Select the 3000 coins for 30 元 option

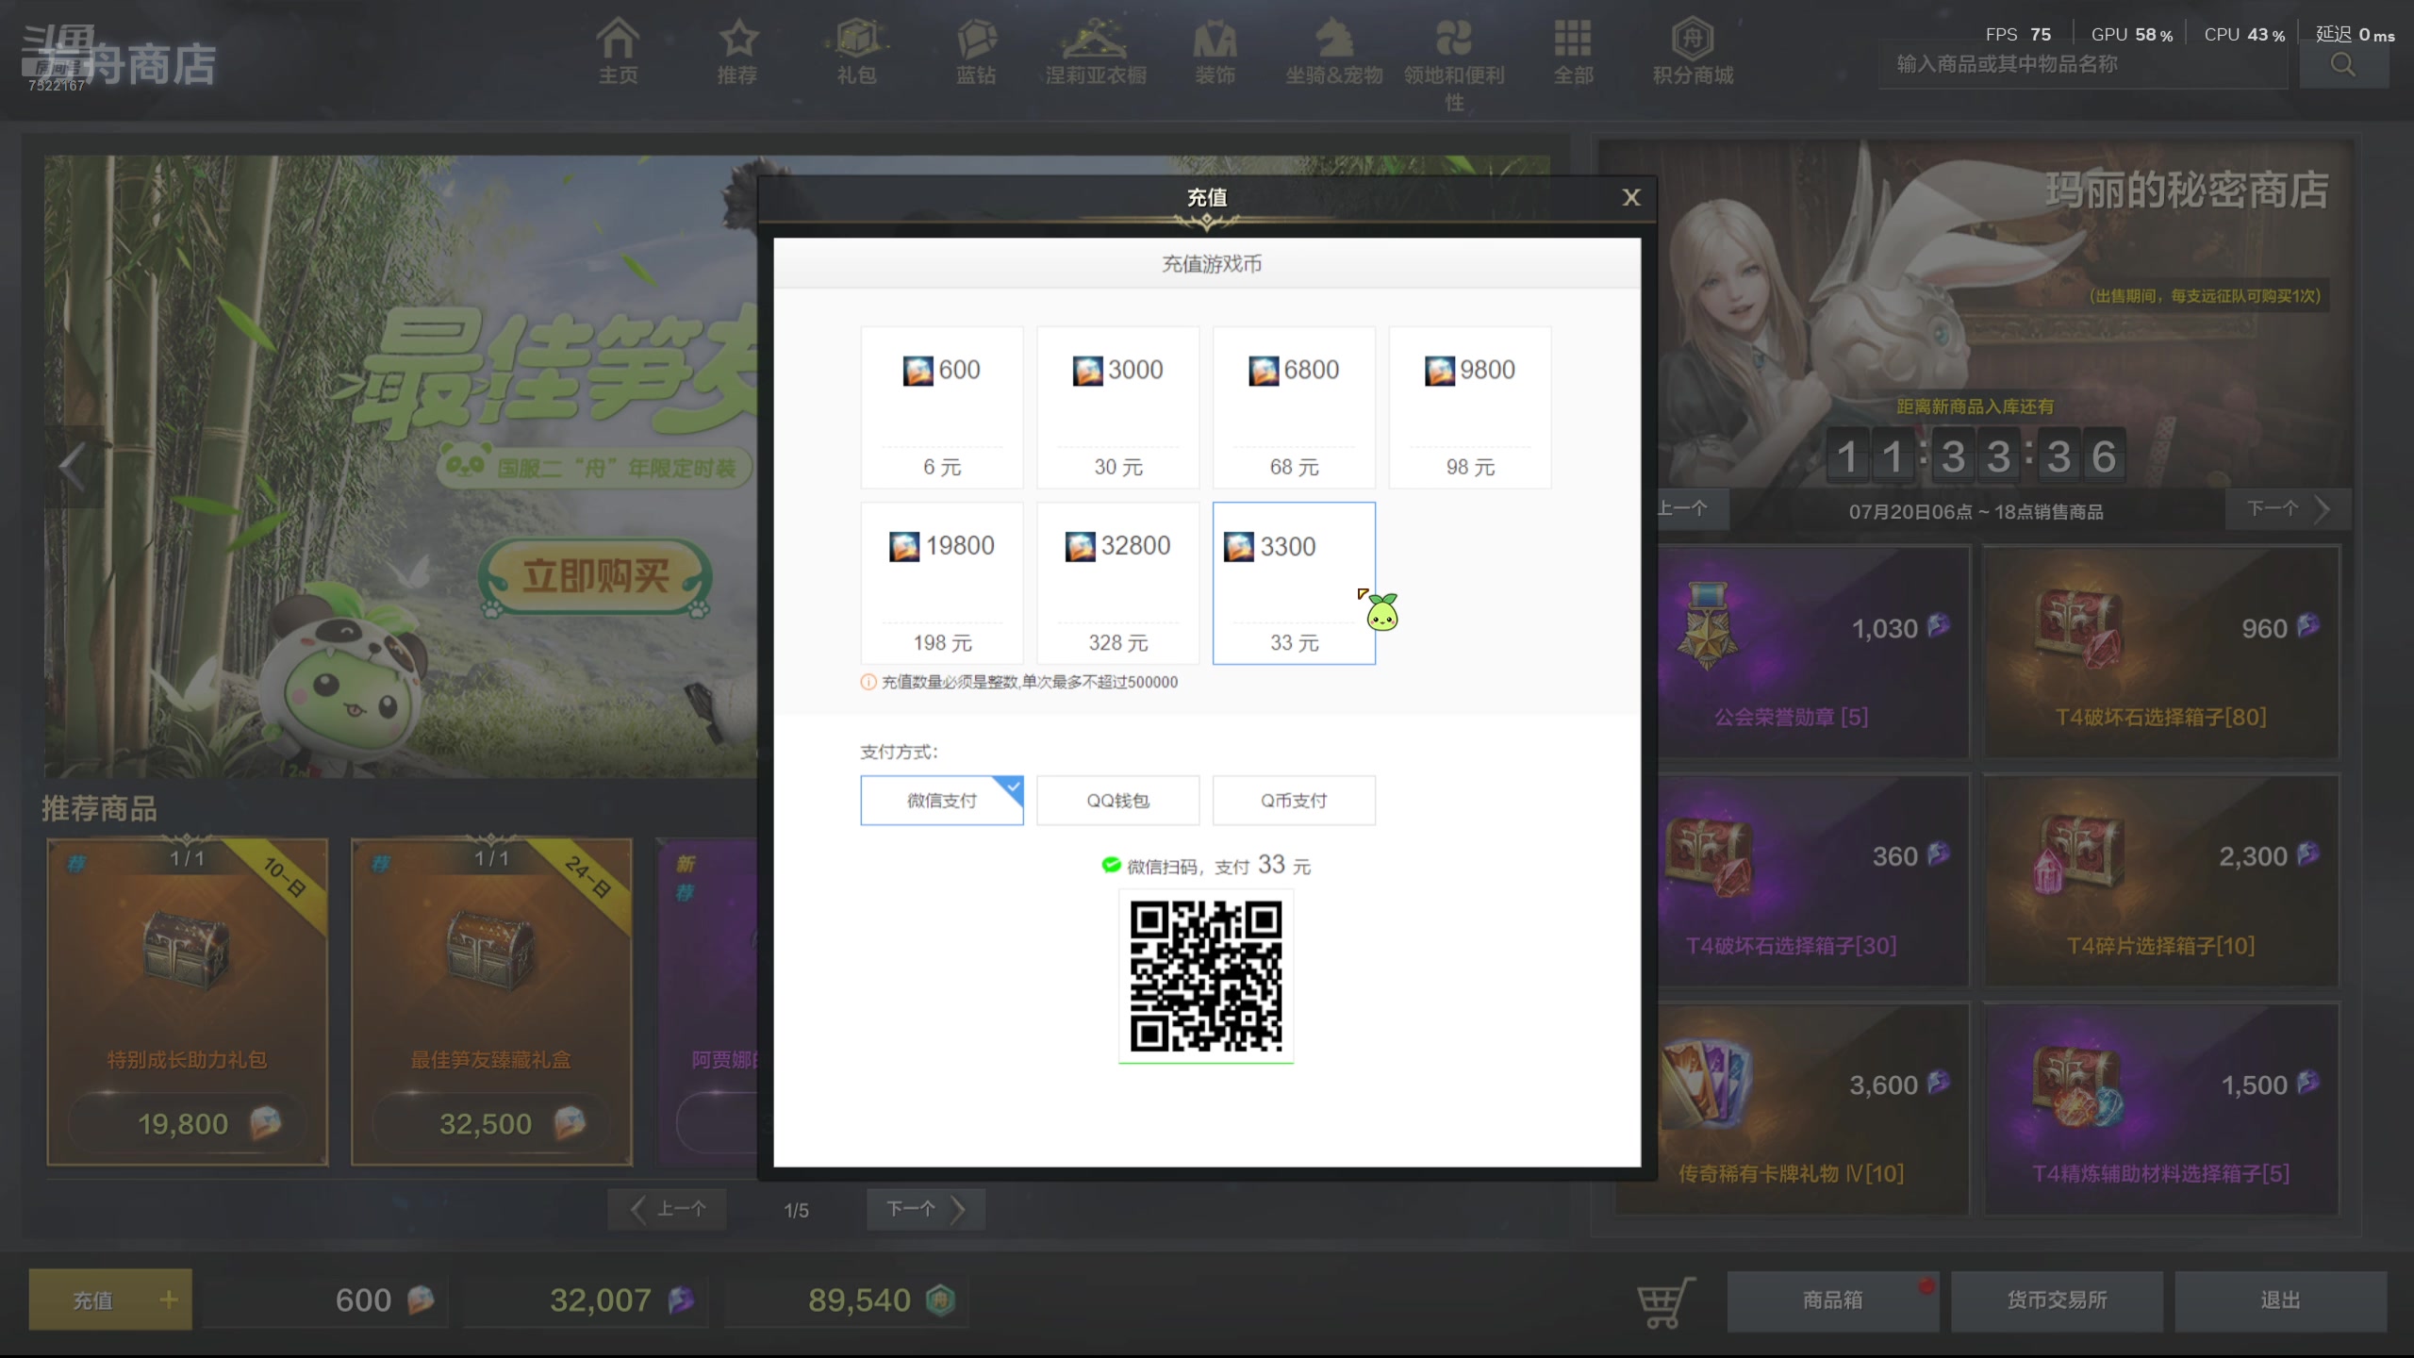1117,407
